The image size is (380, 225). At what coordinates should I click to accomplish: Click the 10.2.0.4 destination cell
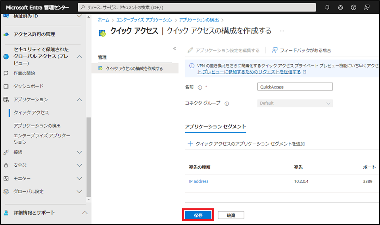point(301,181)
